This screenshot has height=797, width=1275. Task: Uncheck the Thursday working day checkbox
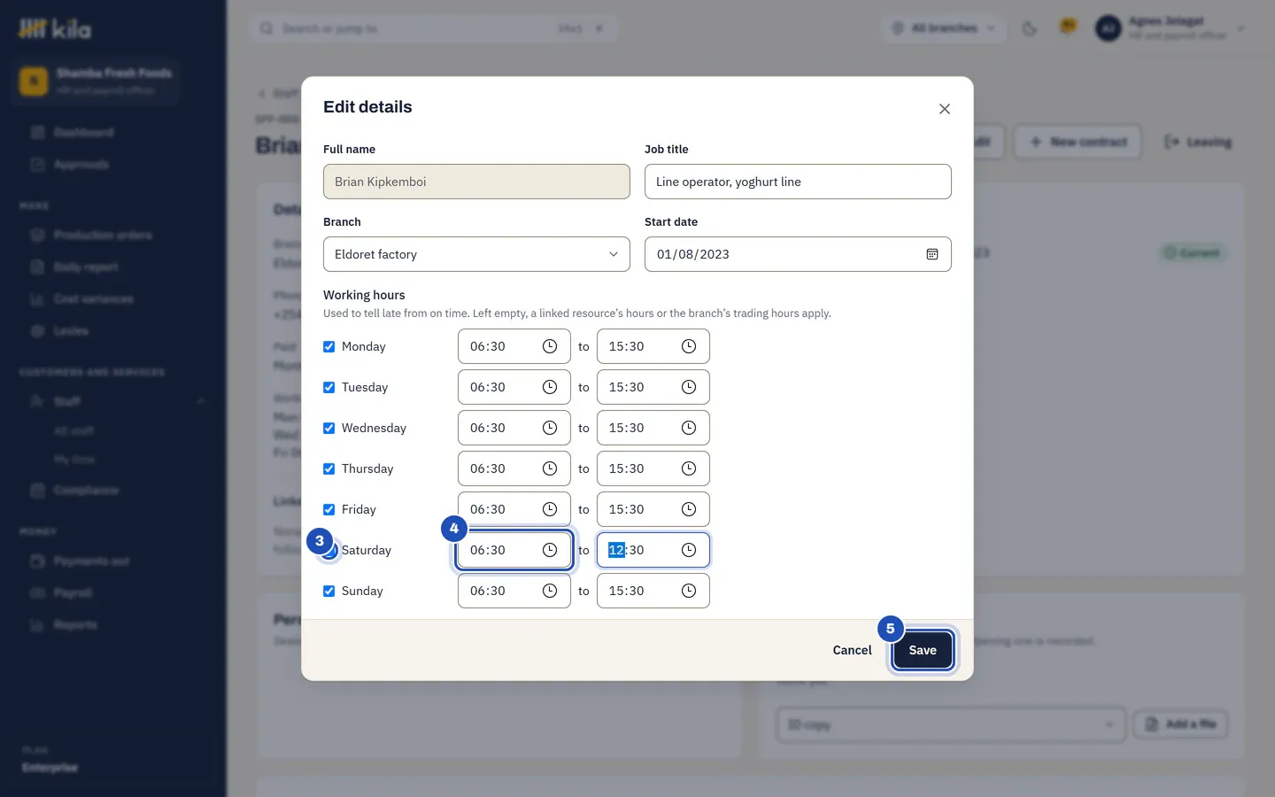click(x=329, y=468)
